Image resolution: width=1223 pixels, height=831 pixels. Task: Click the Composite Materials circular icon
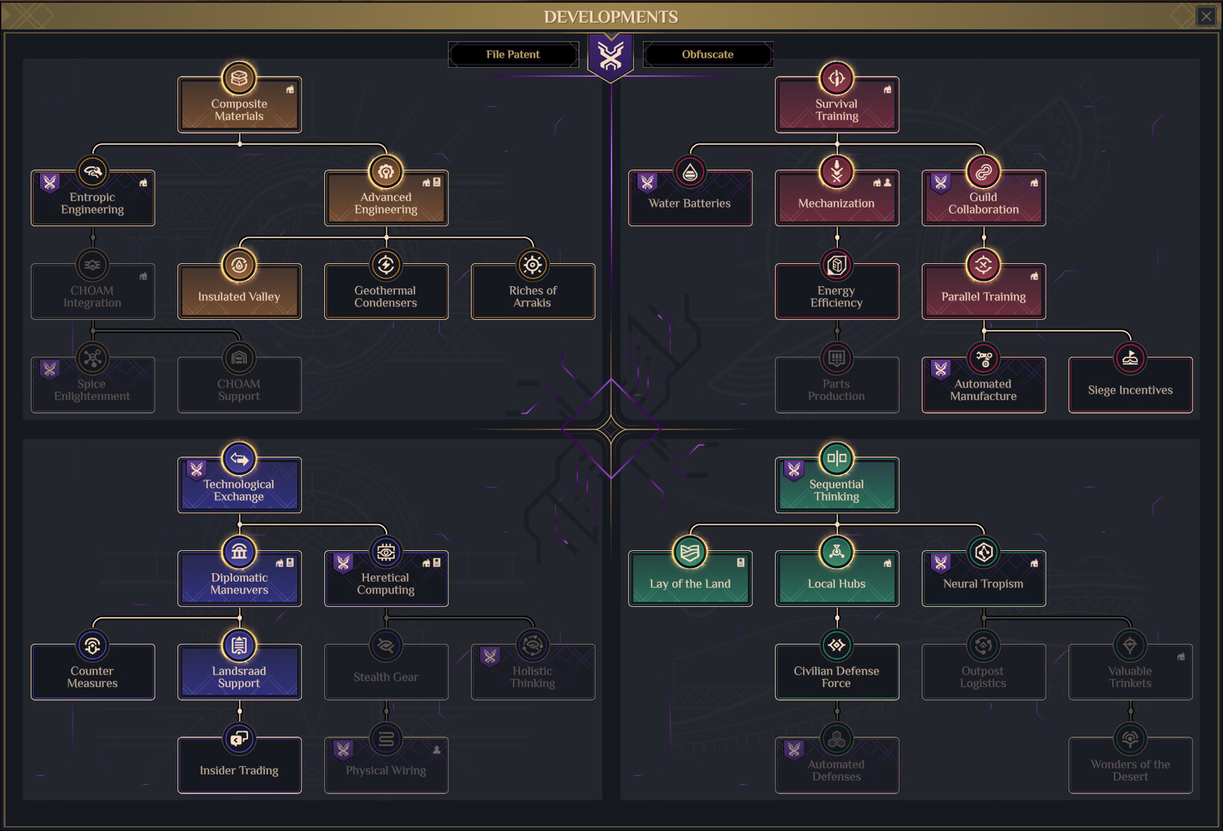click(x=239, y=78)
